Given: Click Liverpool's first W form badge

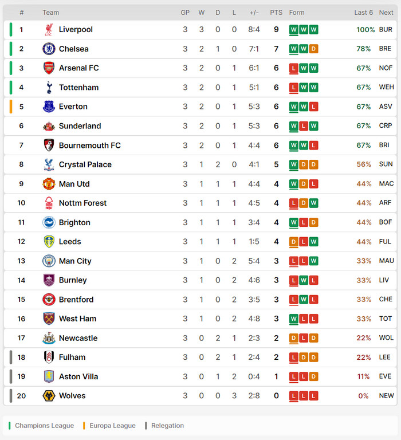Looking at the screenshot, I should click(293, 29).
